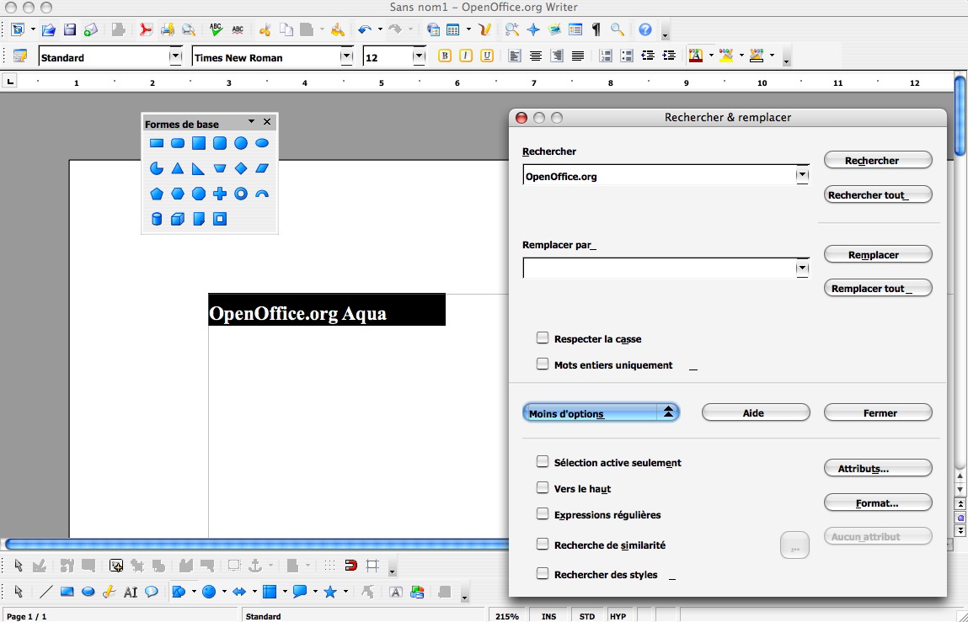Click the red magnet snap icon
The image size is (968, 622).
point(350,566)
